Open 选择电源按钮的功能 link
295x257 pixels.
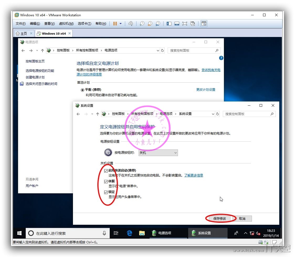click(x=40, y=71)
